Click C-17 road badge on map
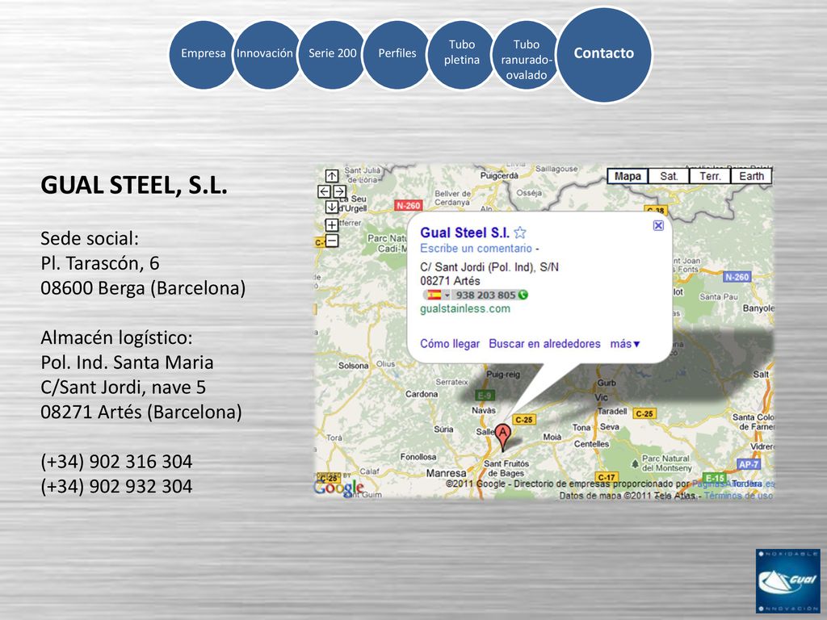 coord(607,477)
